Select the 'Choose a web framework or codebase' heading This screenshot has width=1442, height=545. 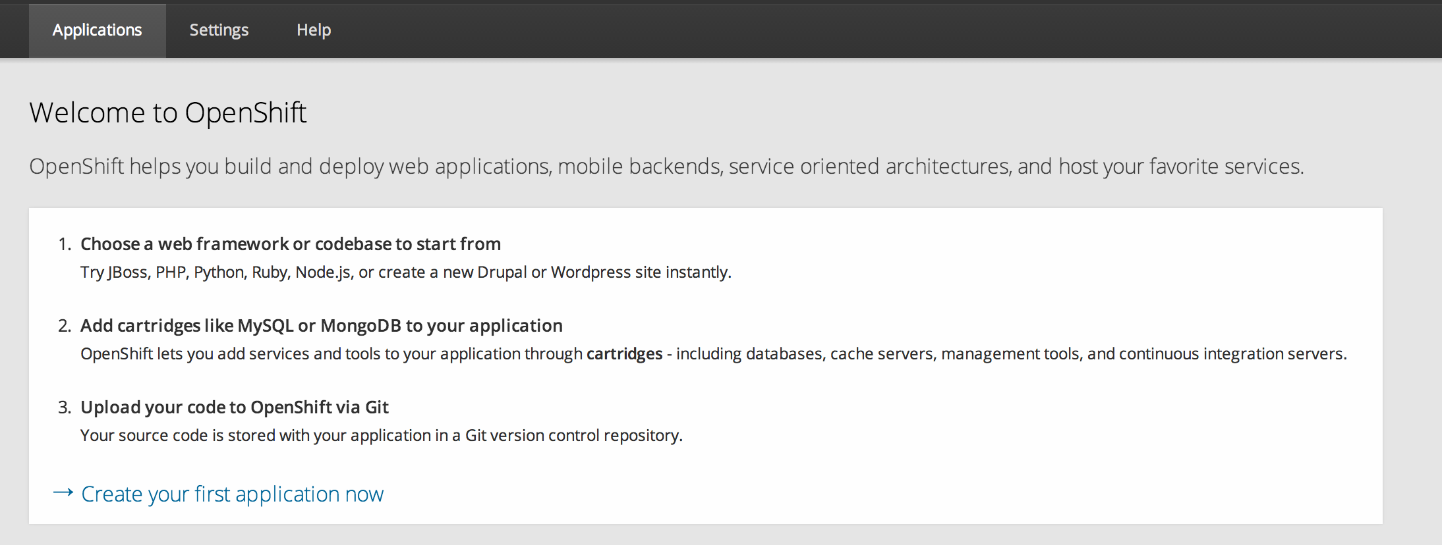coord(290,244)
